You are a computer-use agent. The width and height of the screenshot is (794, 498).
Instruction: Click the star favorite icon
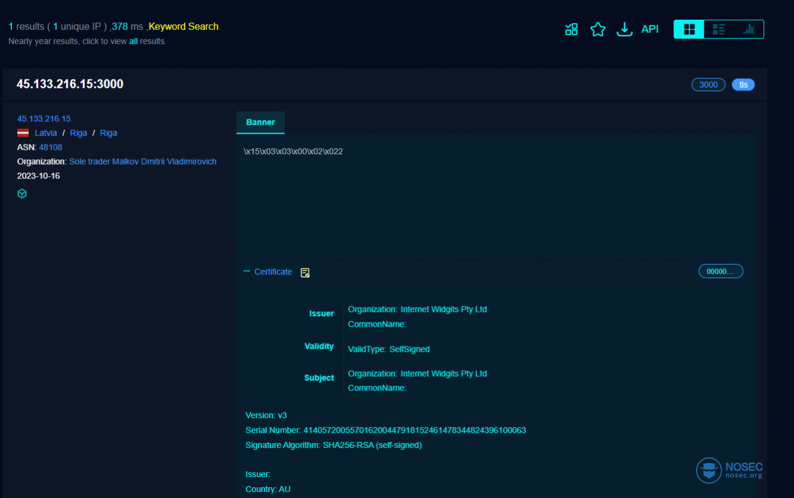pos(598,29)
